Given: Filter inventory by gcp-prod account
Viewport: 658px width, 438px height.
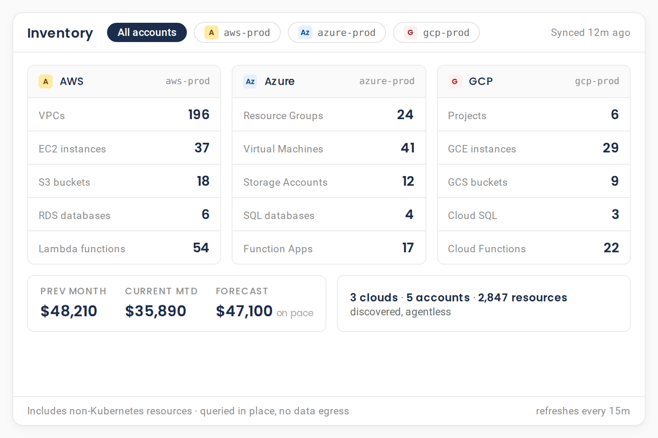Looking at the screenshot, I should (x=436, y=32).
